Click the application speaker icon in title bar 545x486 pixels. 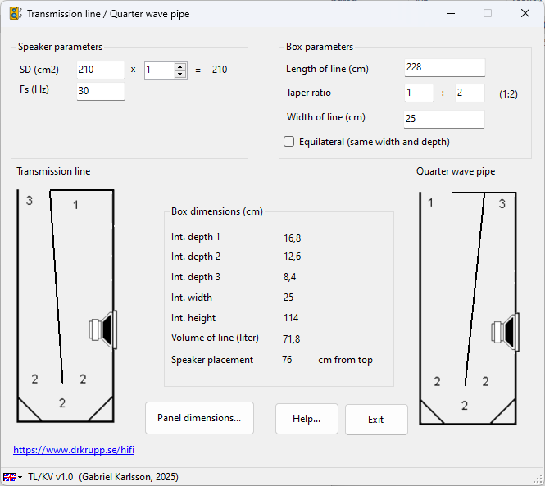[16, 14]
